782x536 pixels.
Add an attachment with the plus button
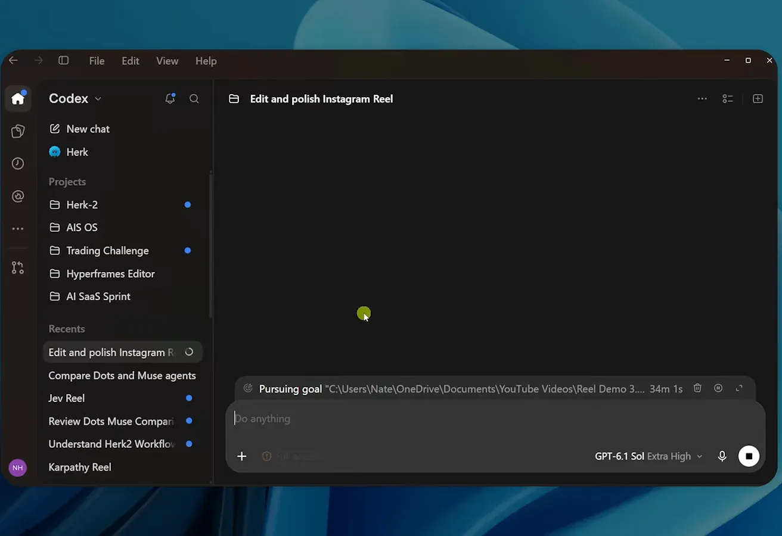241,456
